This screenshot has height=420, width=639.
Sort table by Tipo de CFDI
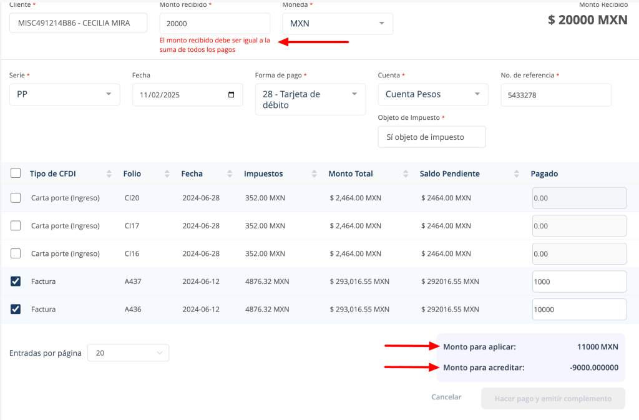109,174
